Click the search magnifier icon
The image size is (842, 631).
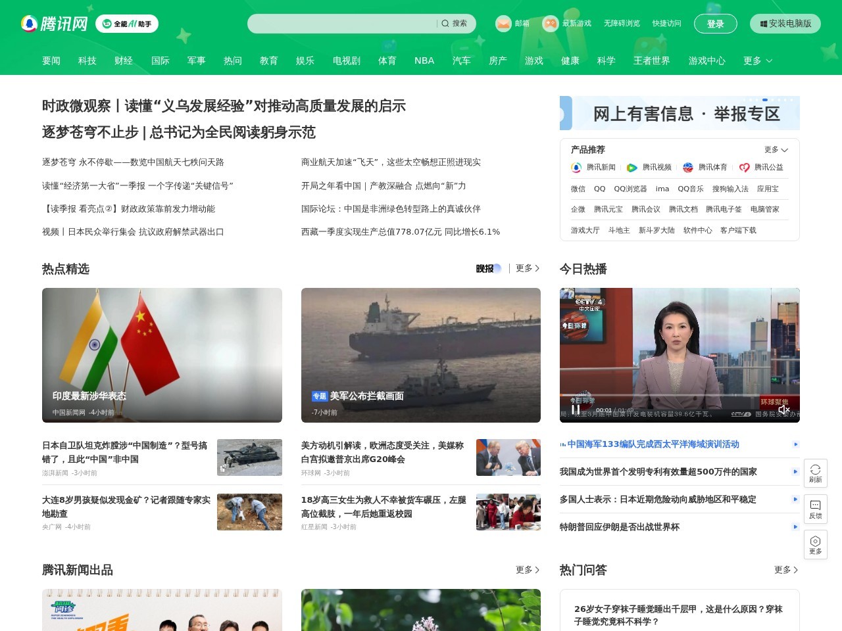click(x=446, y=24)
